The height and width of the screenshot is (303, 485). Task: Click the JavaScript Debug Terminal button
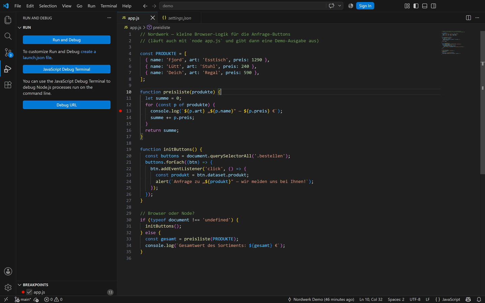[67, 69]
